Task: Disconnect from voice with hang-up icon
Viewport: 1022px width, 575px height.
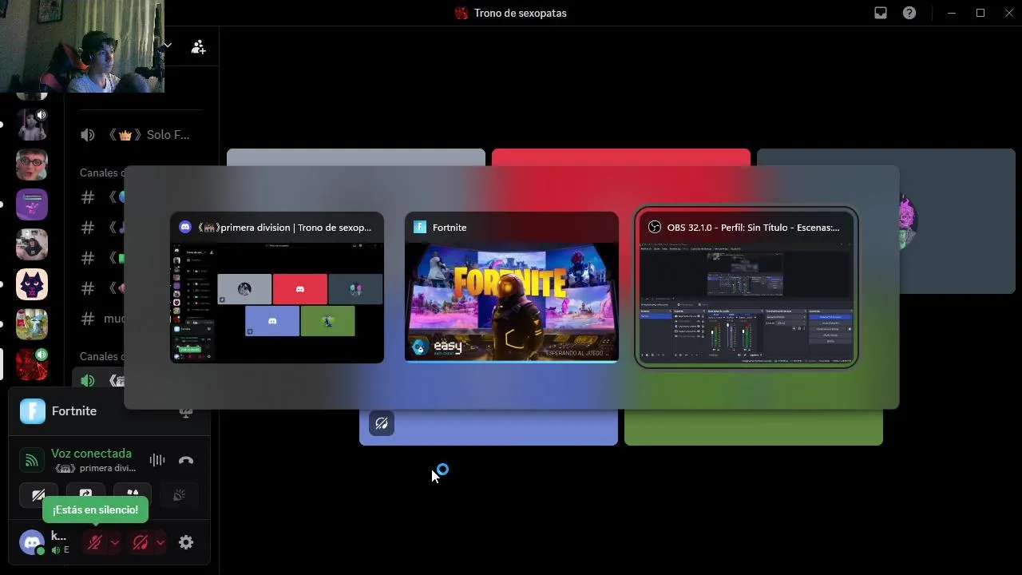Action: [186, 460]
